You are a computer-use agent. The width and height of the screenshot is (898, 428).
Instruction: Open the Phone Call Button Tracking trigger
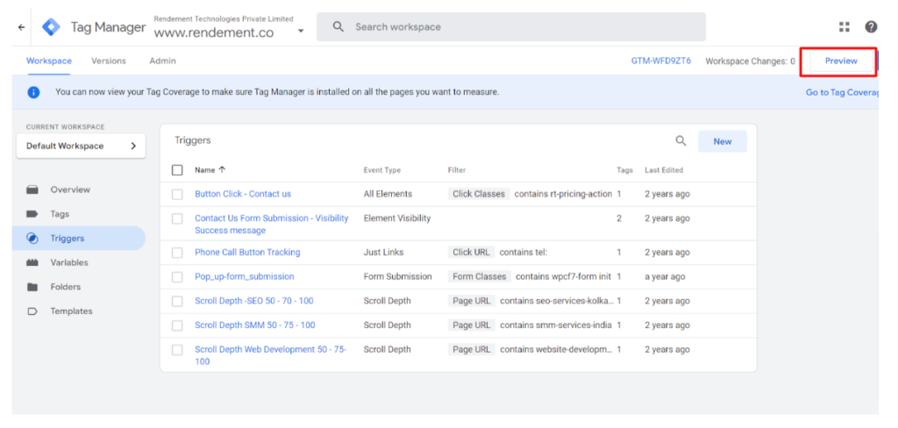point(247,253)
